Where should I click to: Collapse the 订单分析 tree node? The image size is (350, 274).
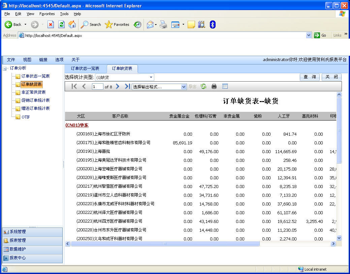click(x=5, y=69)
